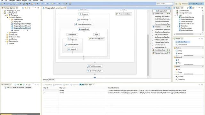
Task: Select EmailValidatorInvoke node in diagram
Action: click(x=84, y=24)
